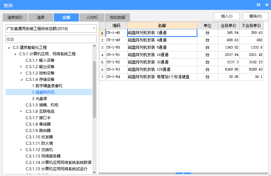Select 1 数字硬盘录像机 tree item
Image resolution: width=271 pixels, height=176 pixels.
pyautogui.click(x=47, y=86)
